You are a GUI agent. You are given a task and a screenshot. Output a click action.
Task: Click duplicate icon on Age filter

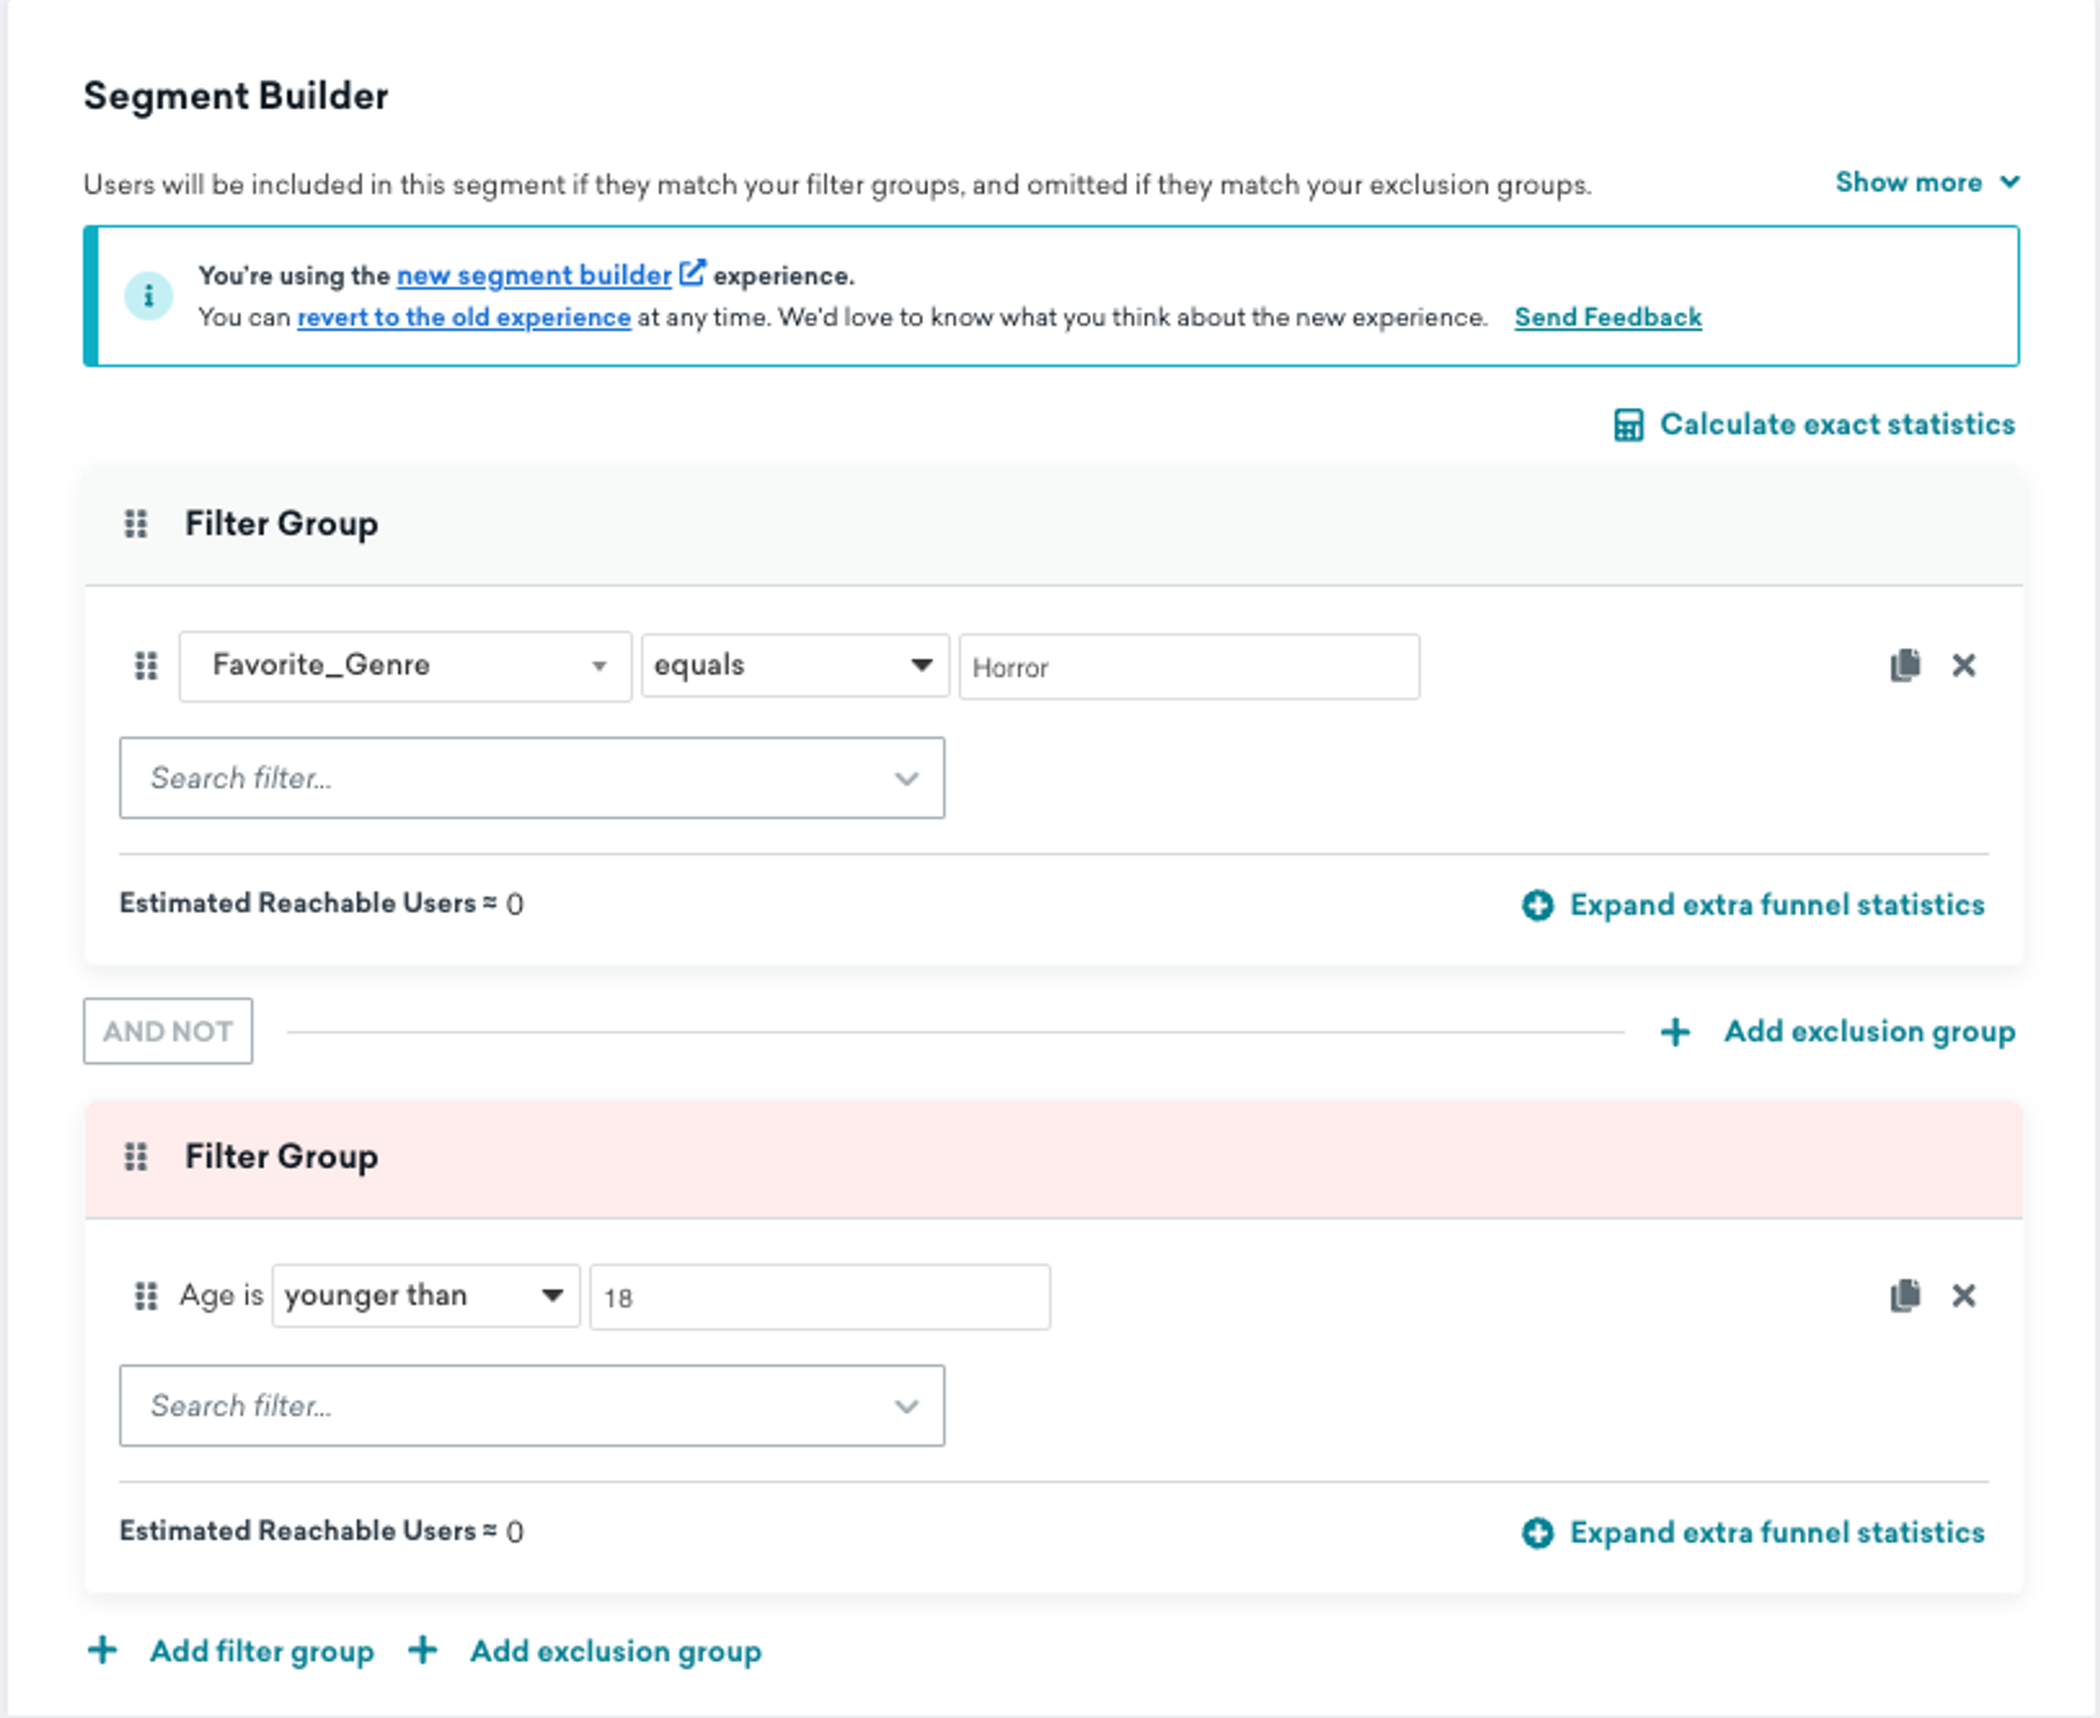1904,1295
